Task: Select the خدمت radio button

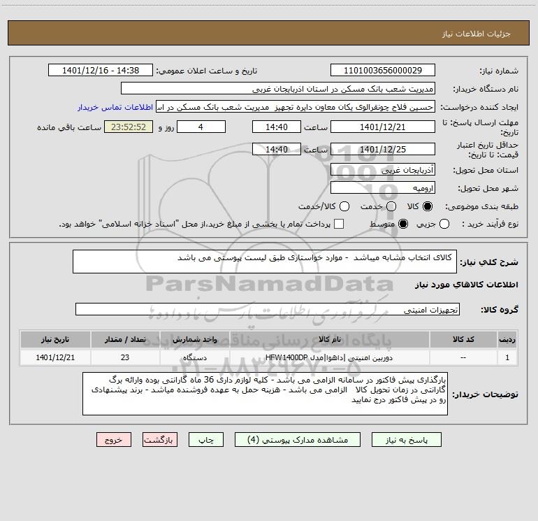Action: click(391, 206)
